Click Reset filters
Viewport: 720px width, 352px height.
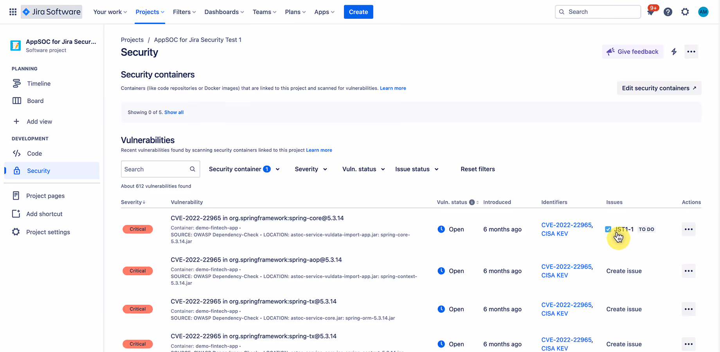(478, 169)
